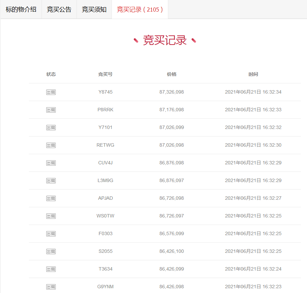Sort by the 价格 column header
This screenshot has height=293, width=307.
(172, 74)
